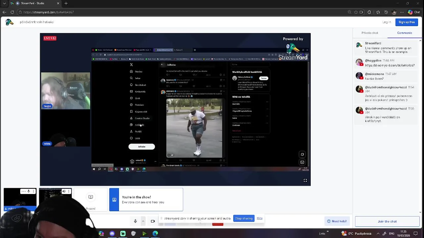Click the sharing bar drag handle

162,218
